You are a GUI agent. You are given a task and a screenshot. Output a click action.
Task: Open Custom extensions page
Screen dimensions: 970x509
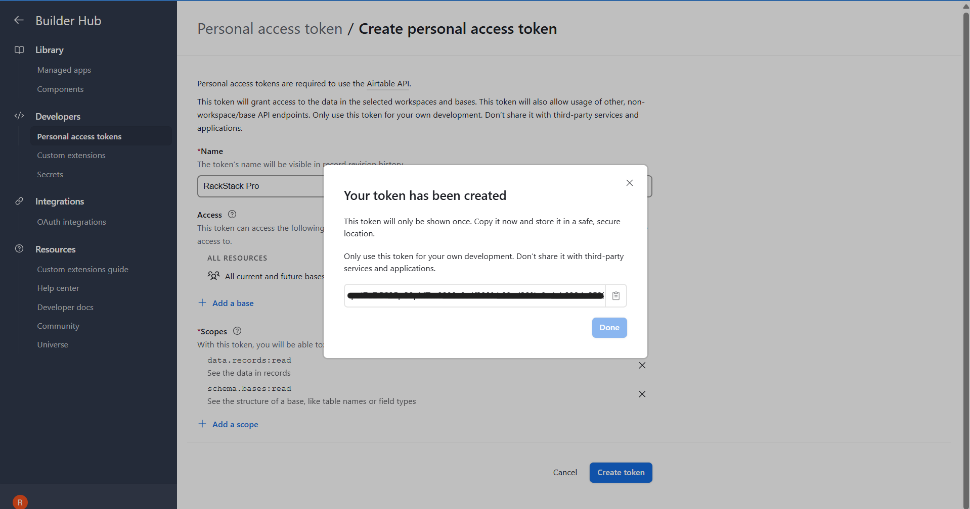[71, 156]
